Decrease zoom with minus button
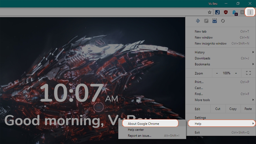 point(217,73)
